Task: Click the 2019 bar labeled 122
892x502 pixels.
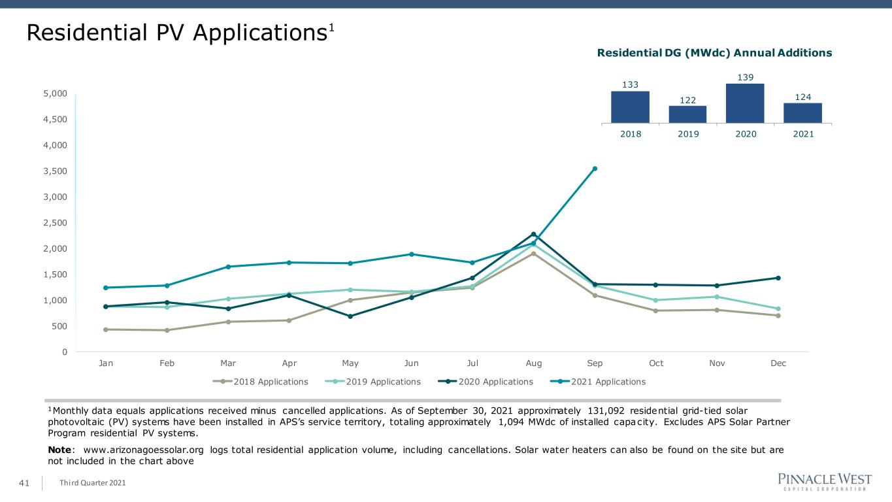Action: coord(687,114)
